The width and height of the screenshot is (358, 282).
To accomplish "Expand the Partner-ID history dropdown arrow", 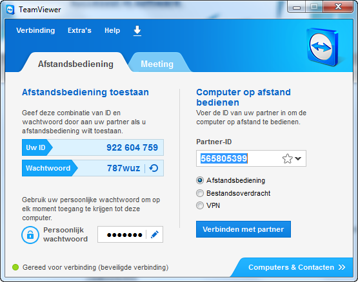I will [x=298, y=158].
